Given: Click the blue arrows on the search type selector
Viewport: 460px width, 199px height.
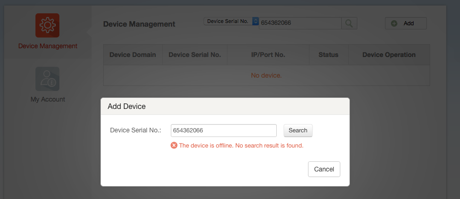Looking at the screenshot, I should coord(255,22).
